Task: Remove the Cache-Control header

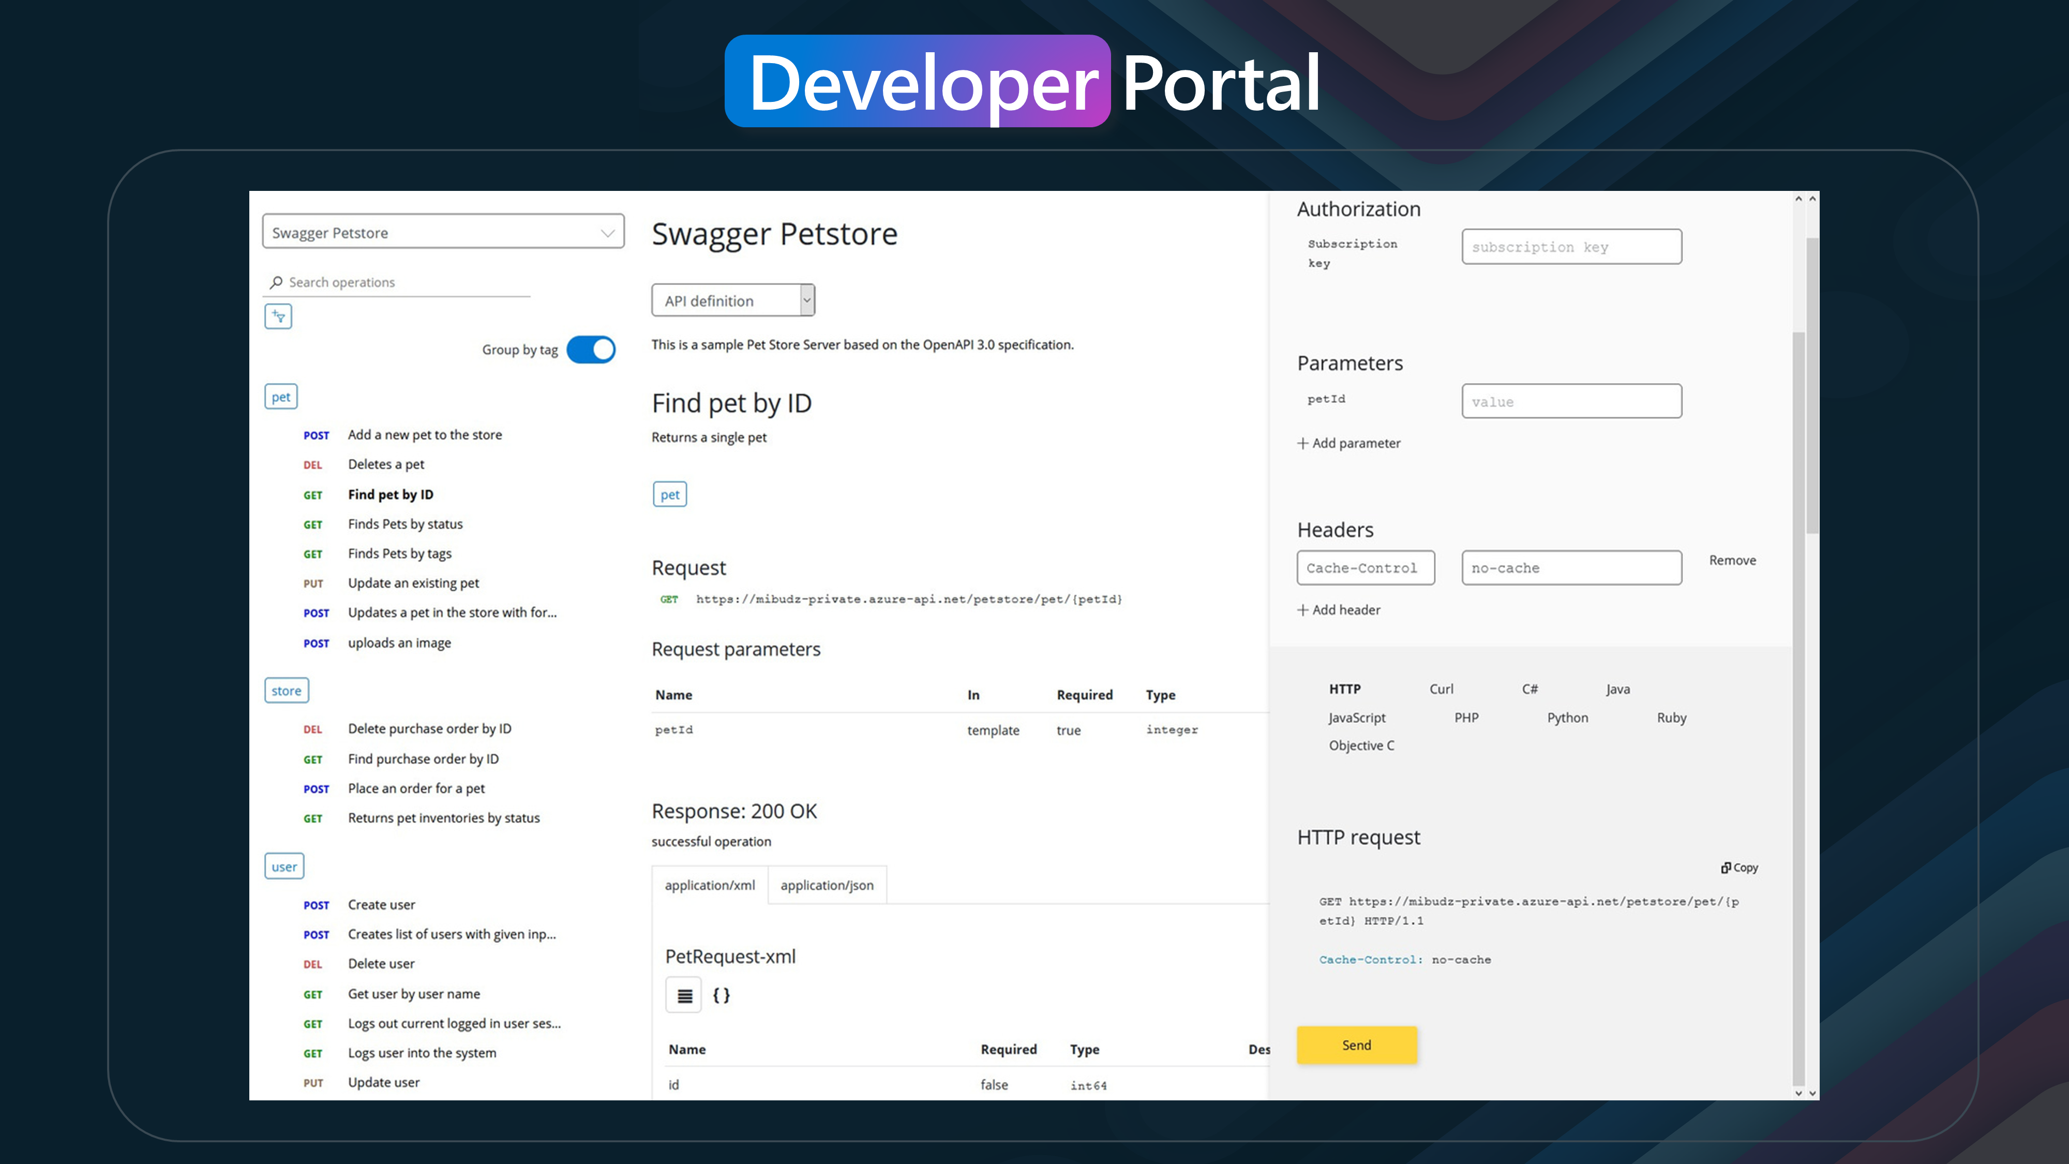Action: point(1732,561)
